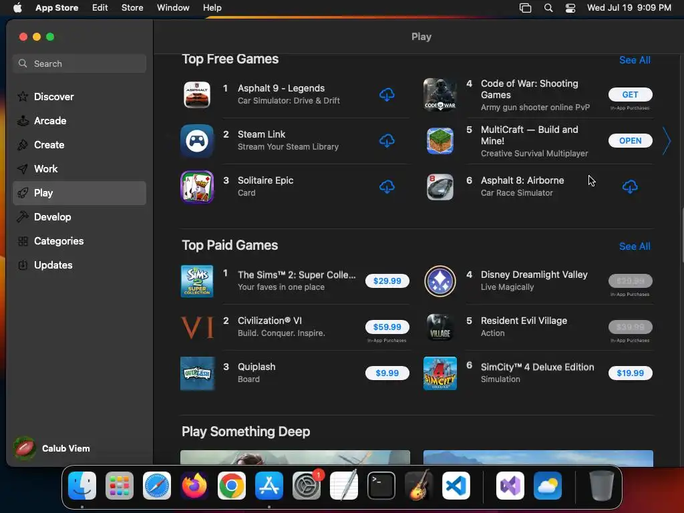Image resolution: width=684 pixels, height=513 pixels.
Task: Open MultiCraft app icon
Action: [x=440, y=141]
